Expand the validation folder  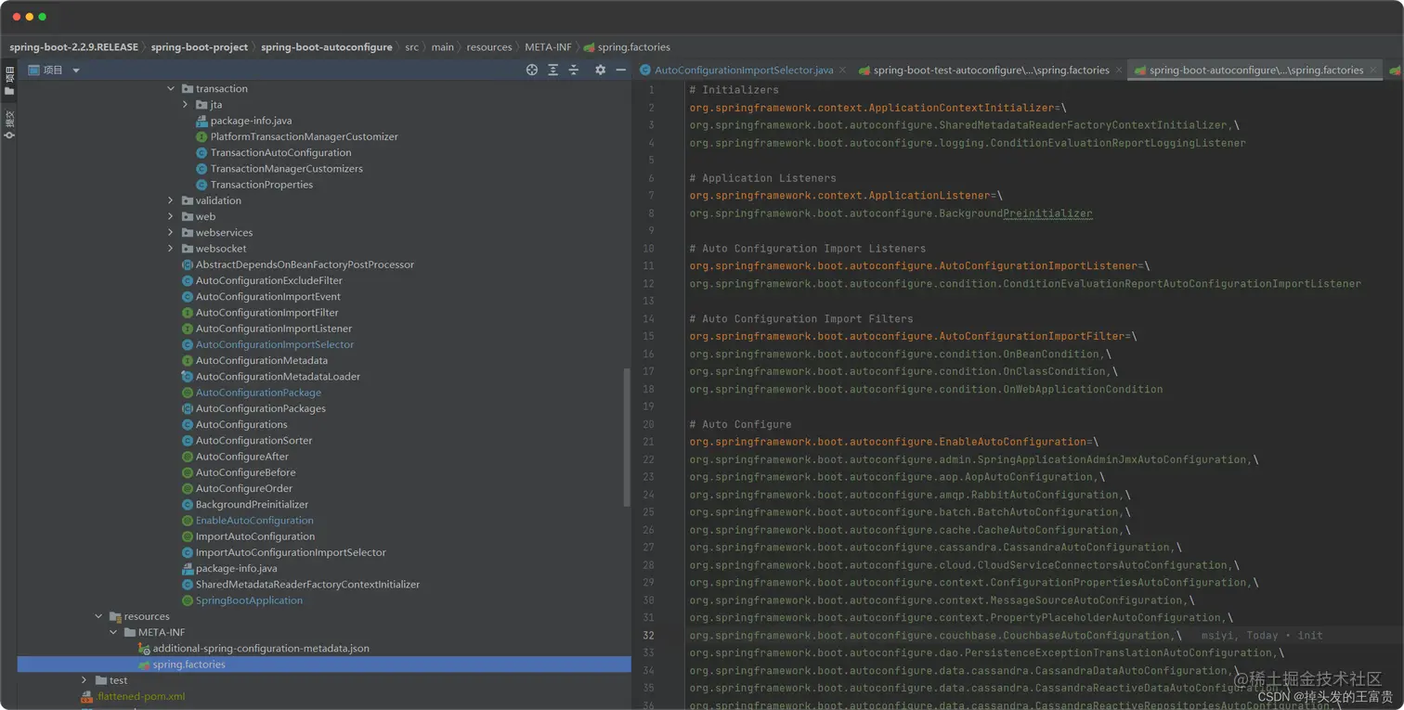(x=171, y=200)
